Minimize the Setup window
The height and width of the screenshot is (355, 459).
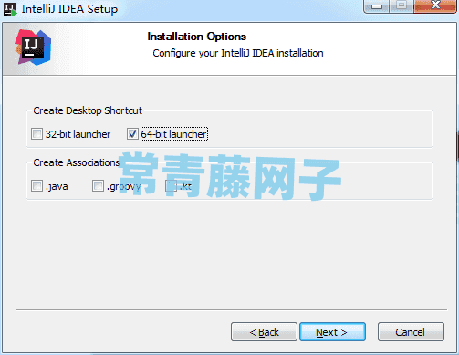click(377, 6)
